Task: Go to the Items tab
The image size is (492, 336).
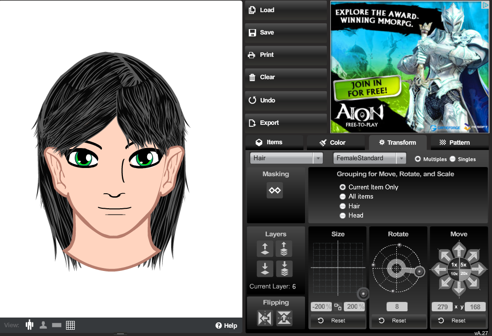Action: [x=274, y=142]
